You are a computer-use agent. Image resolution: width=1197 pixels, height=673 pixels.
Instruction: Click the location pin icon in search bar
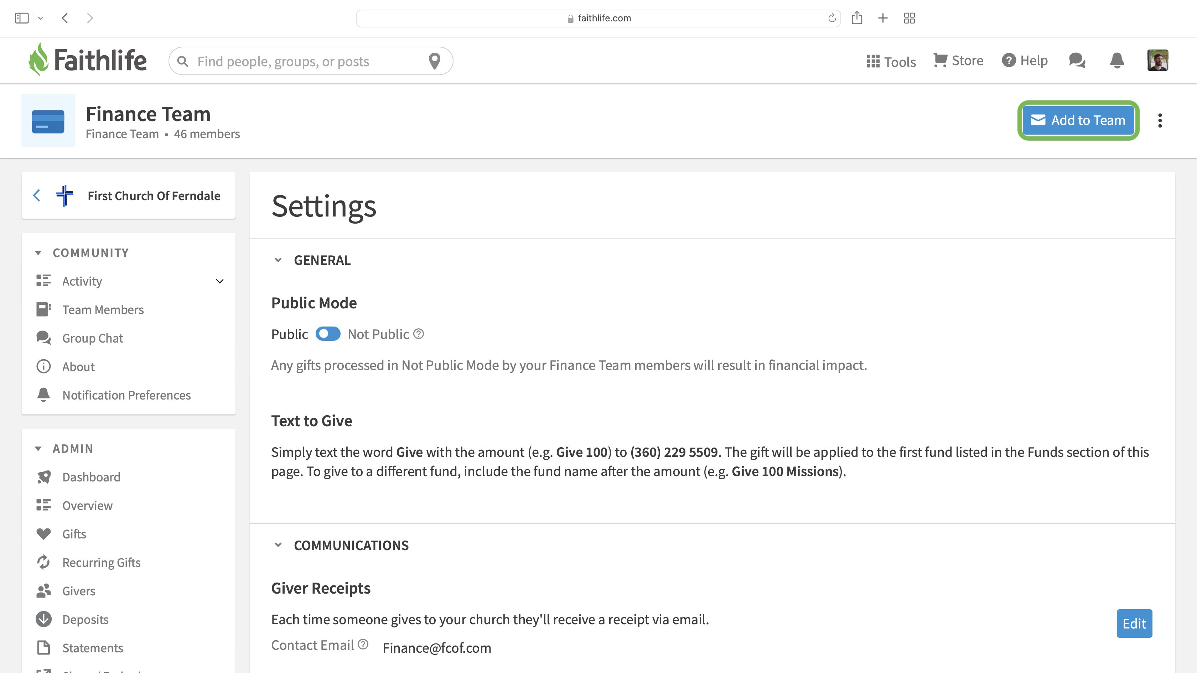[435, 61]
